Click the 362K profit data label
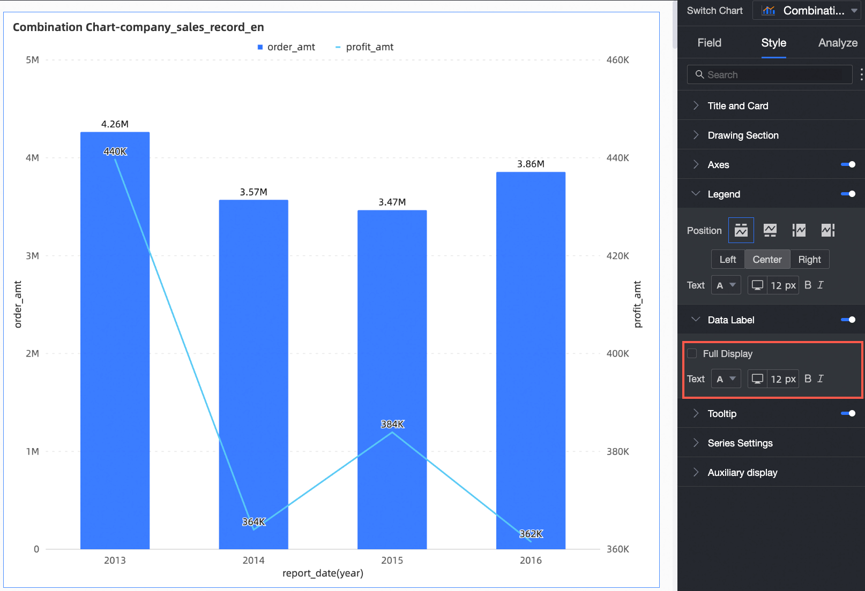Image resolution: width=865 pixels, height=591 pixels. pyautogui.click(x=531, y=534)
